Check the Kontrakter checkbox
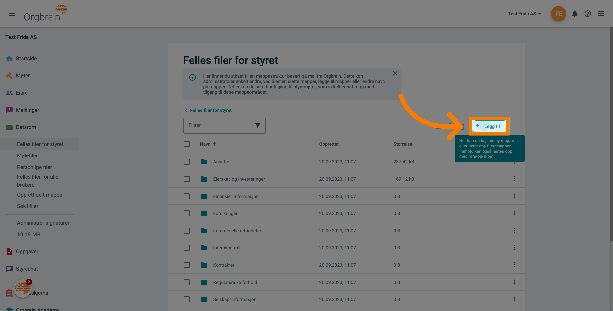This screenshot has height=311, width=613. click(187, 265)
